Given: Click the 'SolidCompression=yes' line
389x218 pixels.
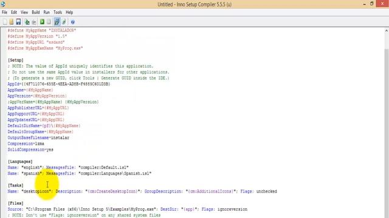Looking at the screenshot, I should [30, 150].
